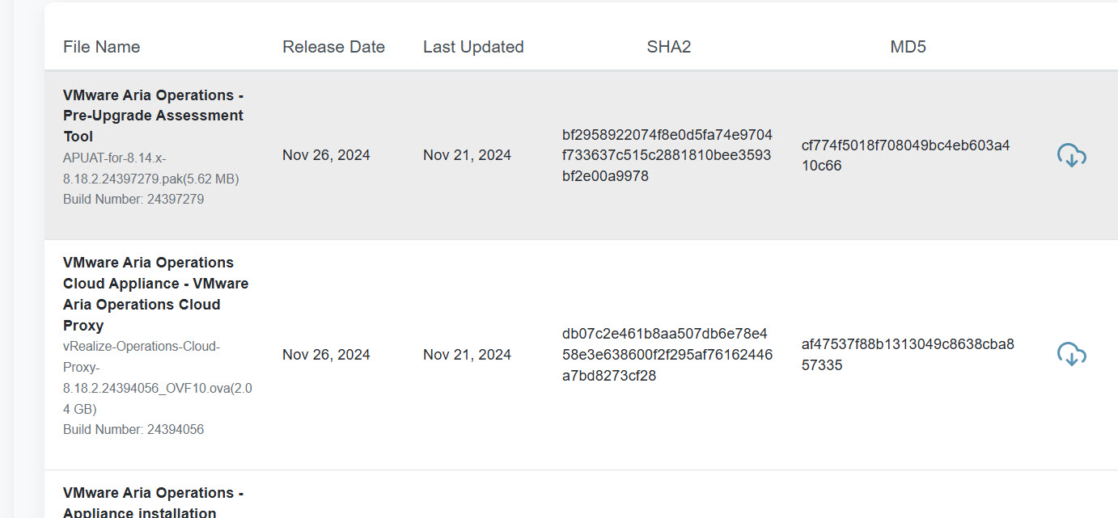The image size is (1118, 518).
Task: Click the MD5 column header
Action: [x=908, y=47]
